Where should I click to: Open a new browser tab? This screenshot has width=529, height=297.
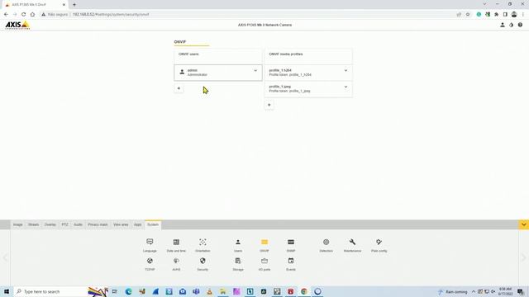point(74,5)
